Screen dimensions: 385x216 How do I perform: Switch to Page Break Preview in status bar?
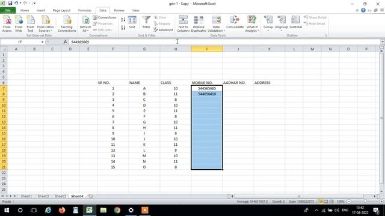(331, 202)
